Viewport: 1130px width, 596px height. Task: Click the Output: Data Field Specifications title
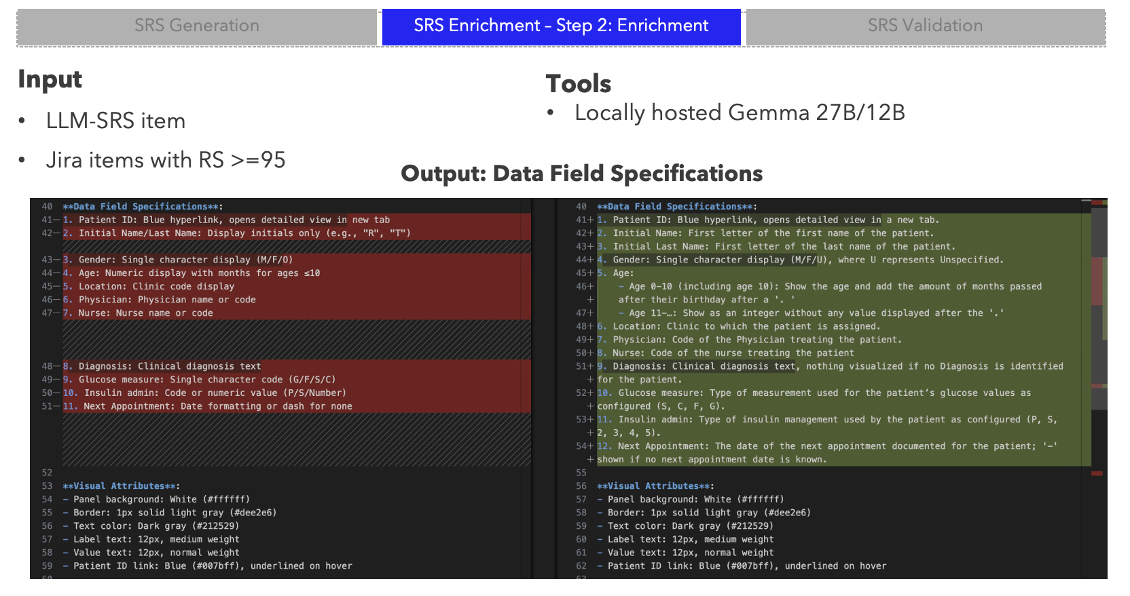581,174
